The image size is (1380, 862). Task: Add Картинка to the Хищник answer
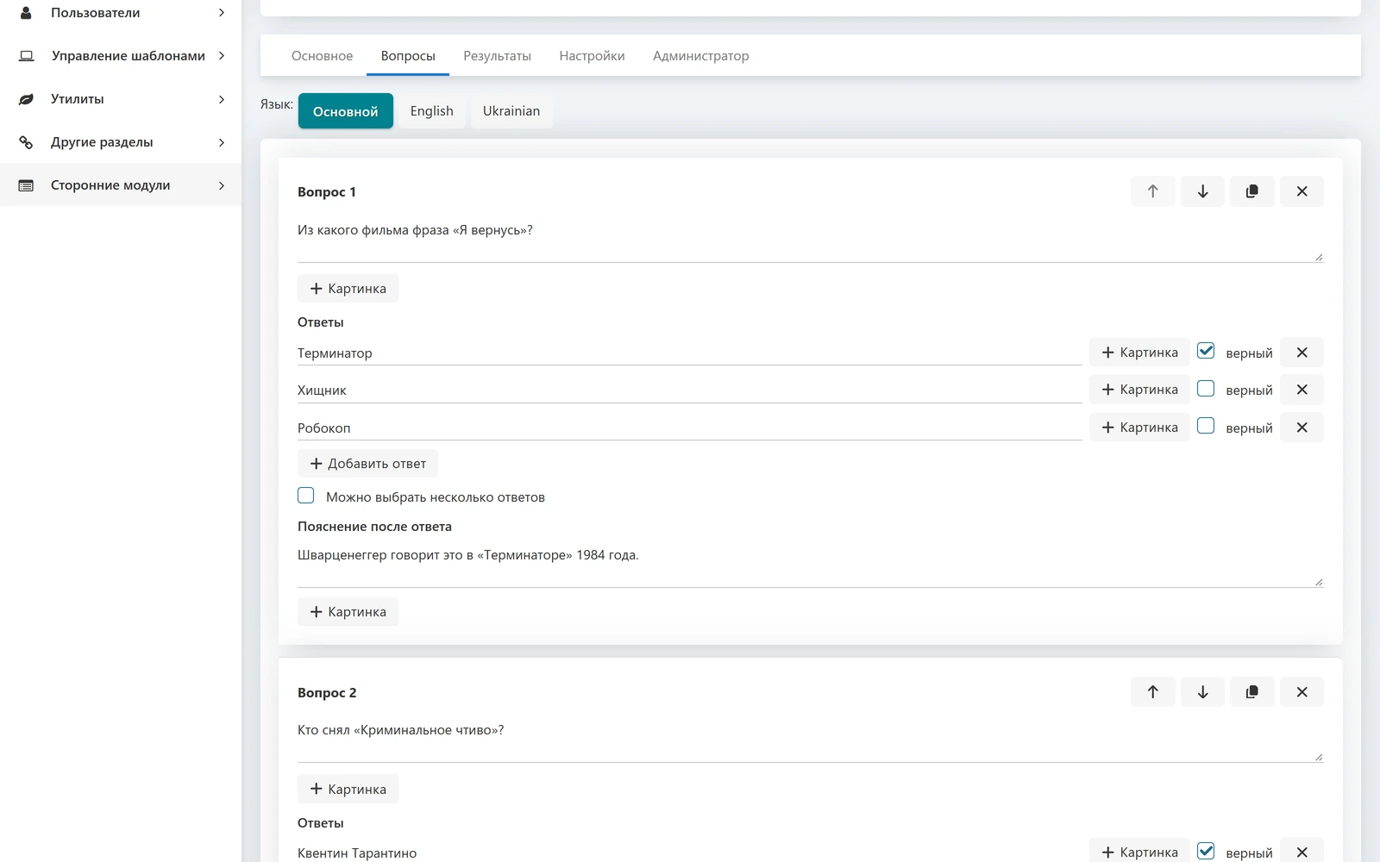point(1139,390)
